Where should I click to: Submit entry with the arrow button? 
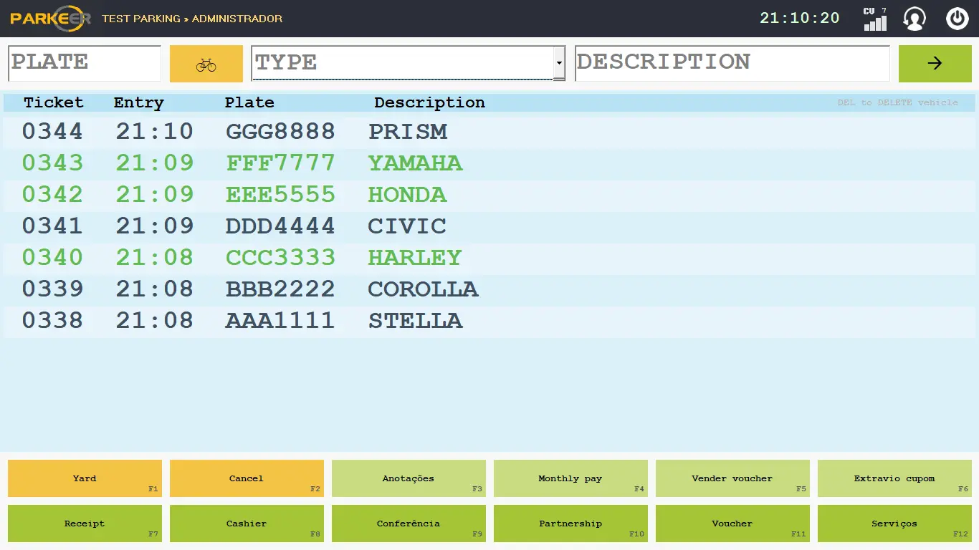point(935,64)
